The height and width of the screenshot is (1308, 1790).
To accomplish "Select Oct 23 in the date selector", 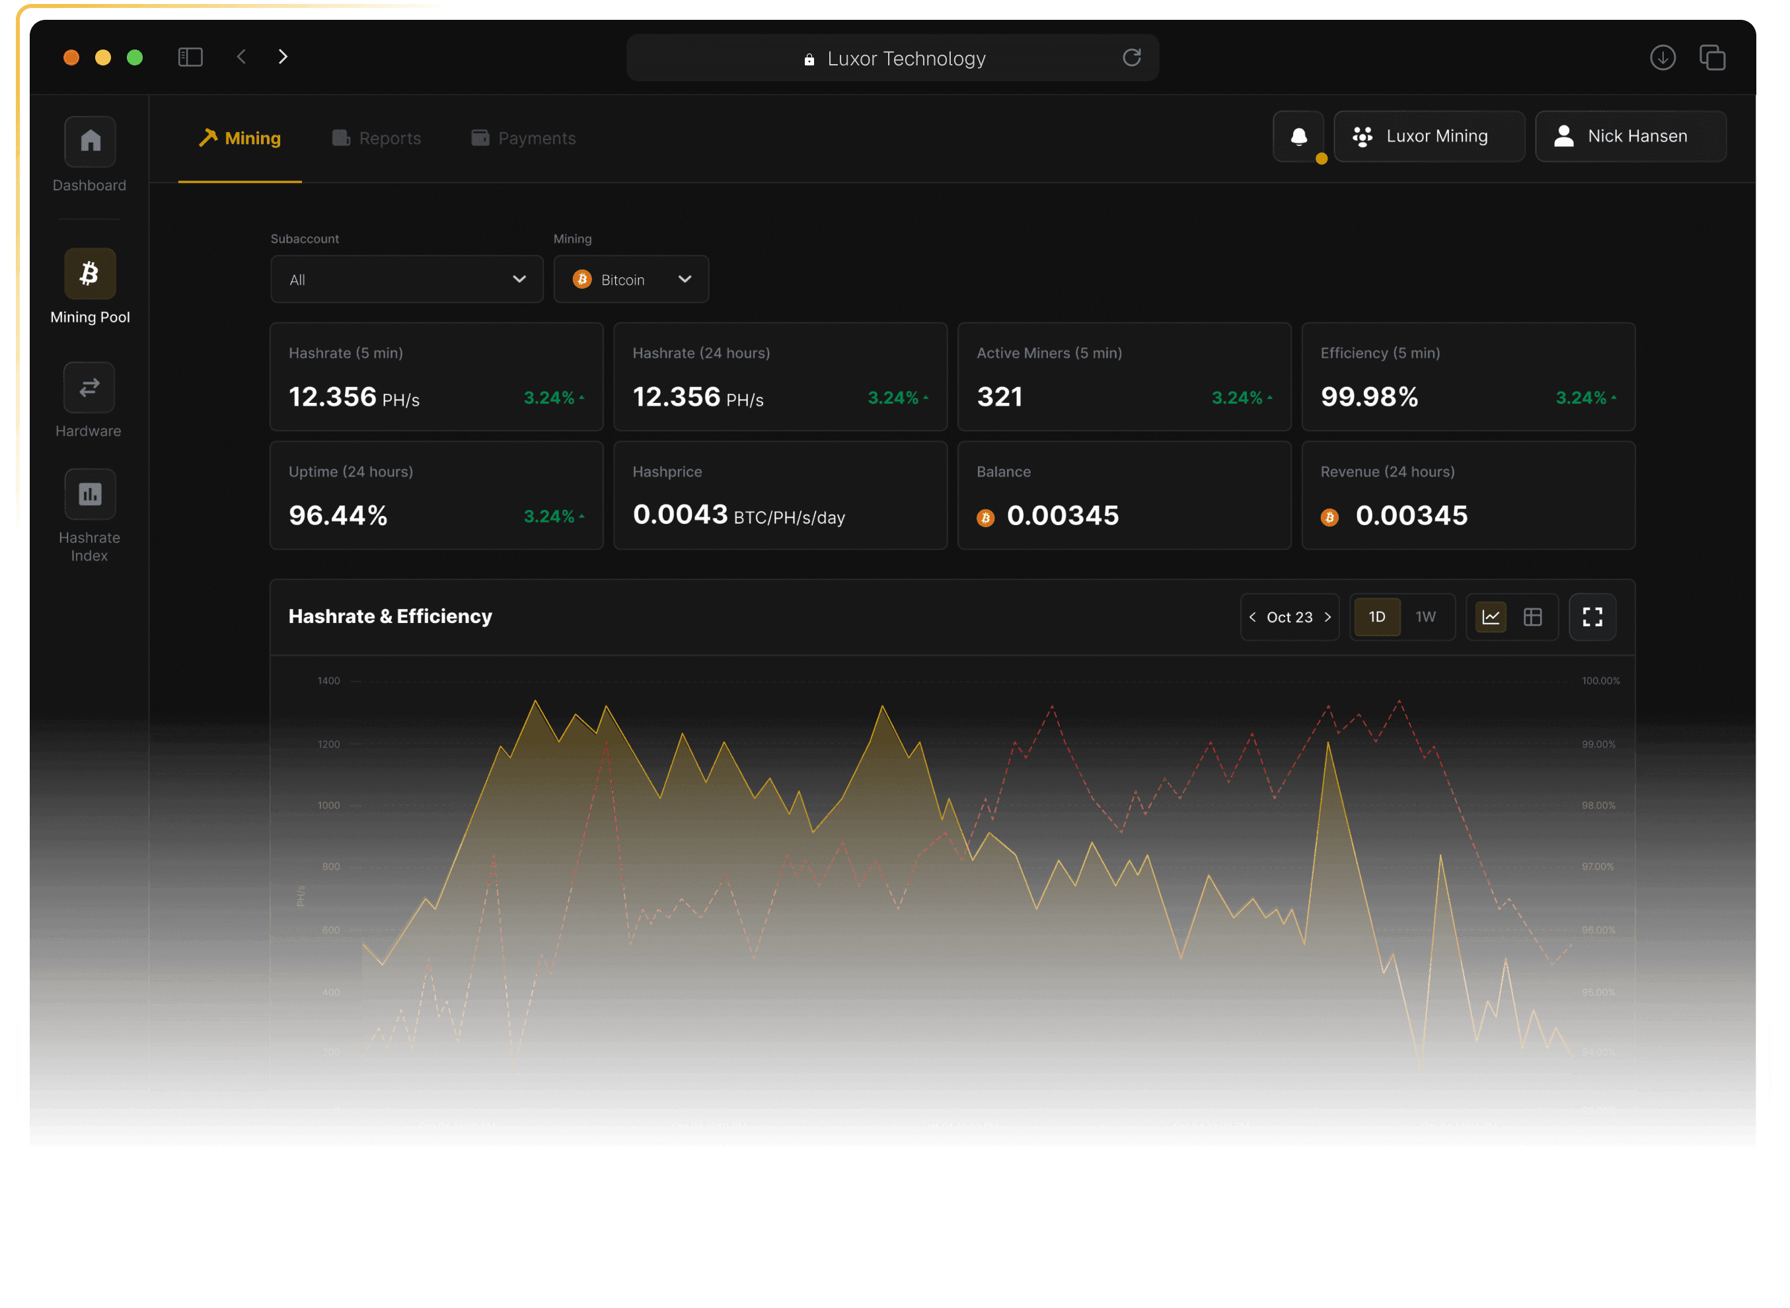I will 1289,617.
